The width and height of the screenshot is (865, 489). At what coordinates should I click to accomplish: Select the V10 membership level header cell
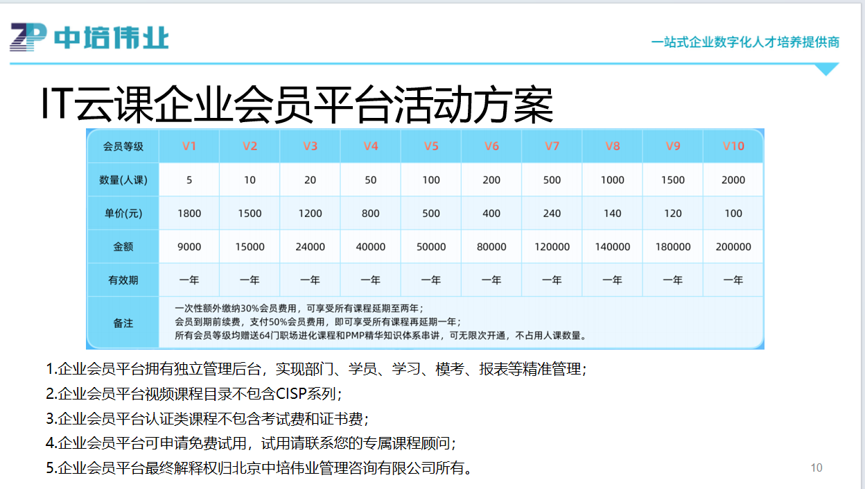pyautogui.click(x=733, y=146)
